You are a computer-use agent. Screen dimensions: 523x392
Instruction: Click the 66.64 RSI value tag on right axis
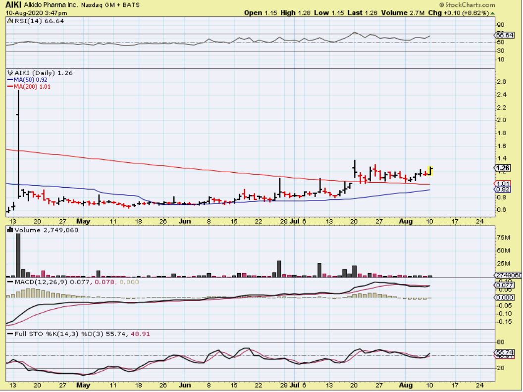pos(504,35)
